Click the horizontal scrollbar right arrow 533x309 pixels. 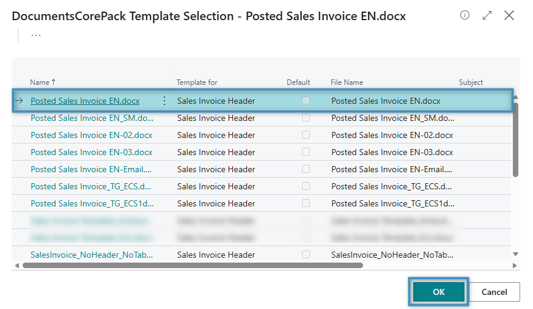coord(515,266)
